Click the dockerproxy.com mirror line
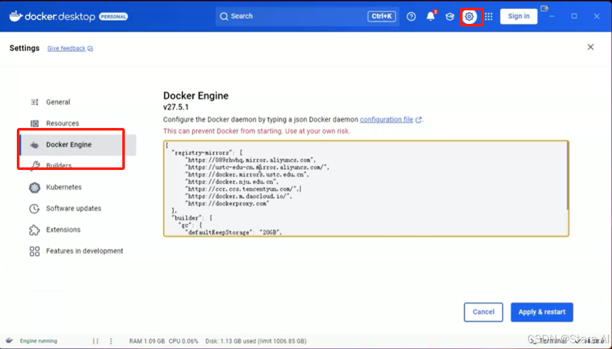 click(227, 204)
